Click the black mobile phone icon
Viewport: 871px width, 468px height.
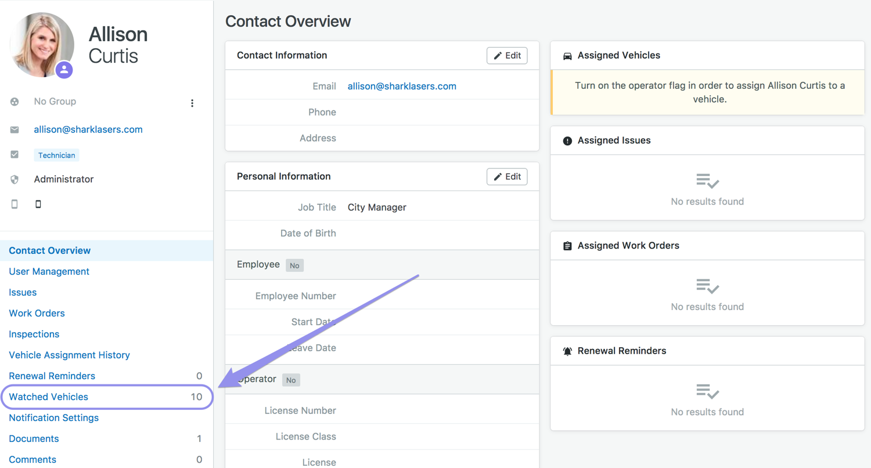pos(38,204)
